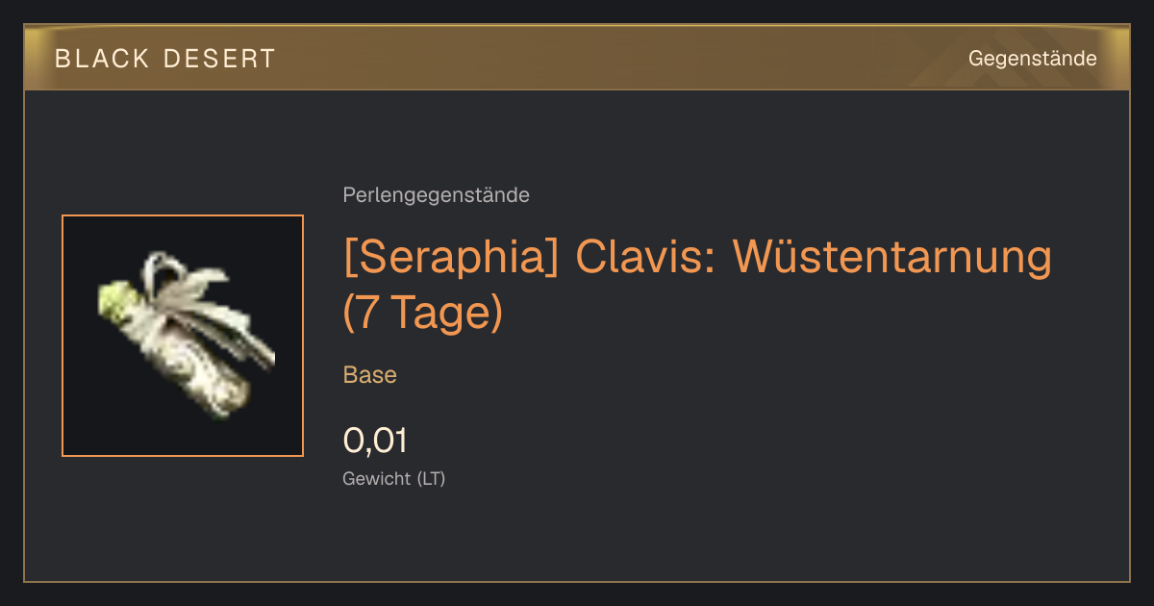
Task: Click the BLACK DESERT logo text
Action: pyautogui.click(x=165, y=59)
